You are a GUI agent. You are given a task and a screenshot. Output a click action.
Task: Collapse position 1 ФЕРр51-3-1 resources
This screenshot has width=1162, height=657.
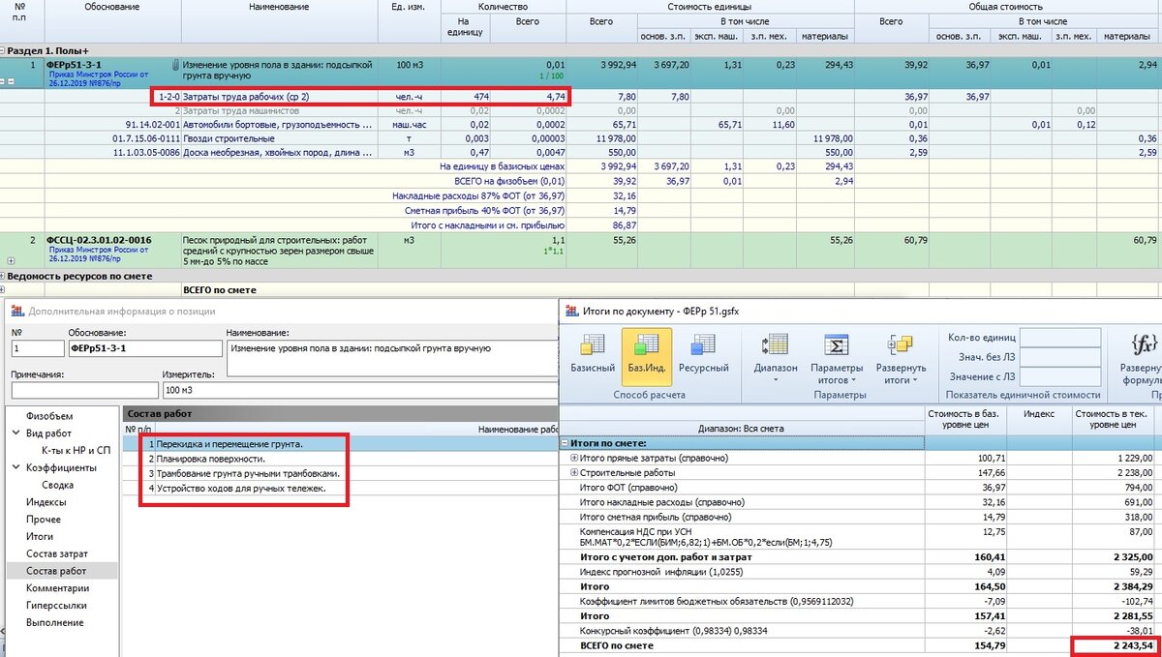(x=10, y=81)
